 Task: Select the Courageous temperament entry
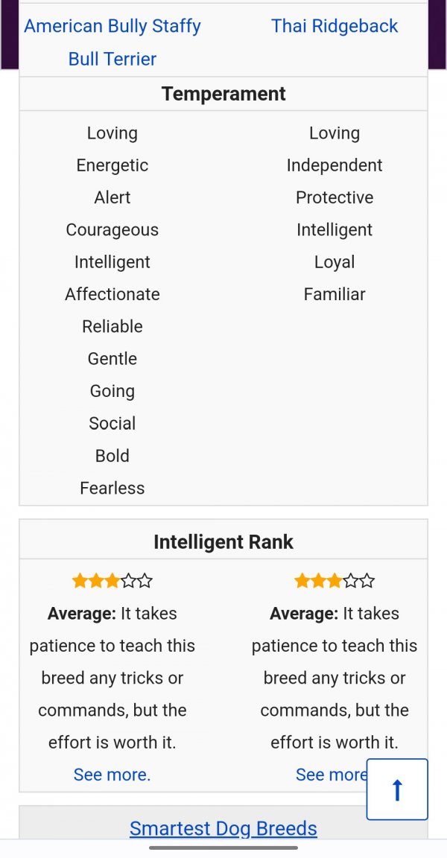(x=112, y=230)
